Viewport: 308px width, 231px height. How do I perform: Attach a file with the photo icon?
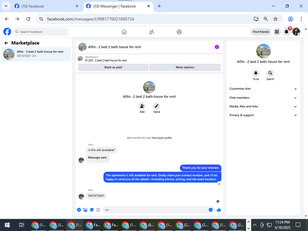(x=86, y=210)
